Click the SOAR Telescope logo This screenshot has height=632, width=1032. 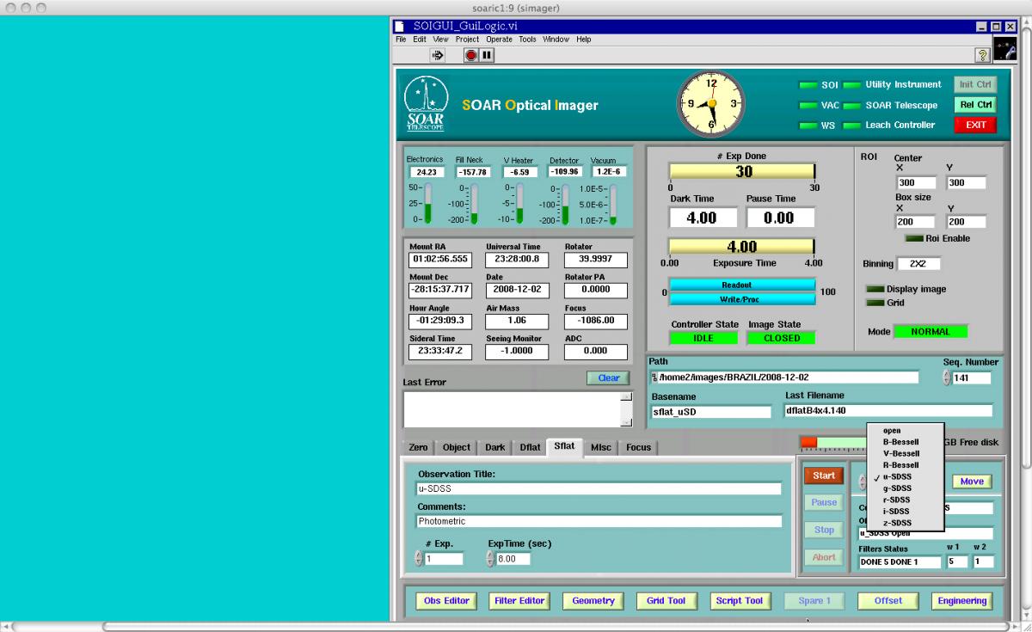click(427, 103)
